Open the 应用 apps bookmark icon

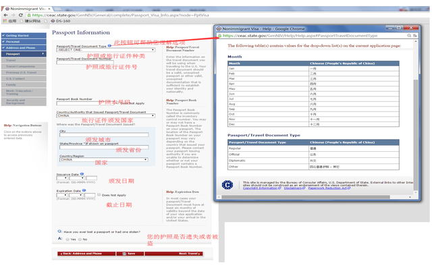tap(5, 21)
